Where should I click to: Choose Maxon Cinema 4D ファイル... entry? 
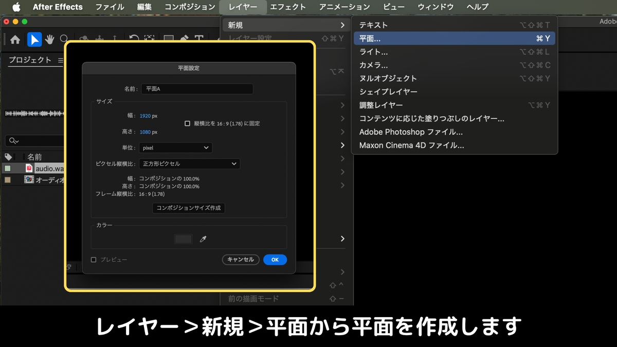pos(455,145)
